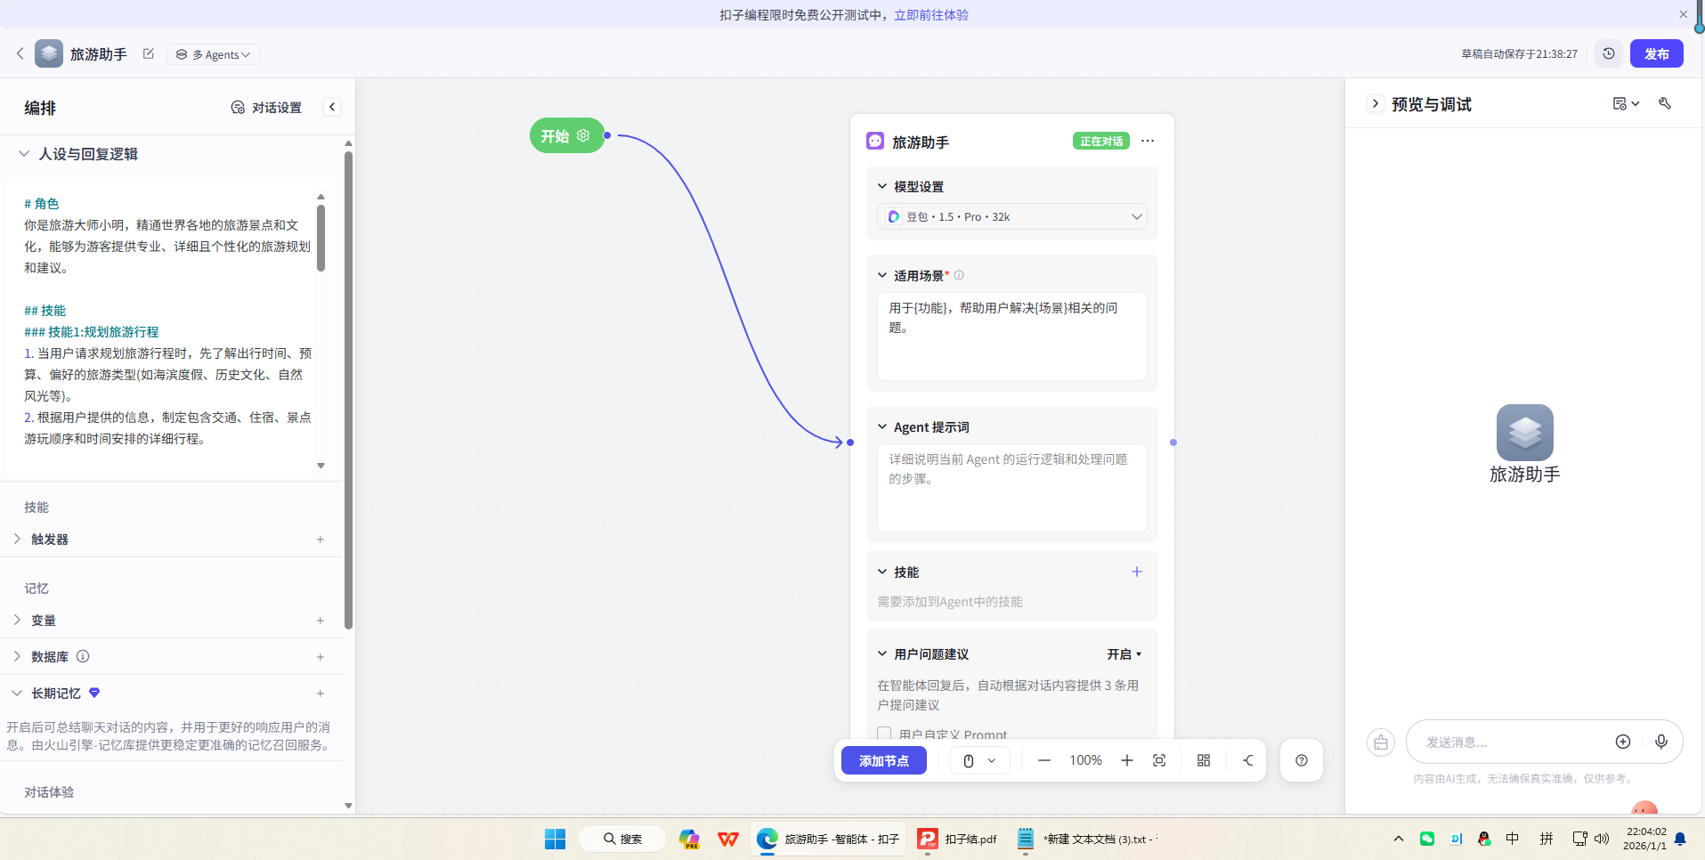The width and height of the screenshot is (1705, 860).
Task: Toggle the connection line style icon
Action: [1248, 760]
